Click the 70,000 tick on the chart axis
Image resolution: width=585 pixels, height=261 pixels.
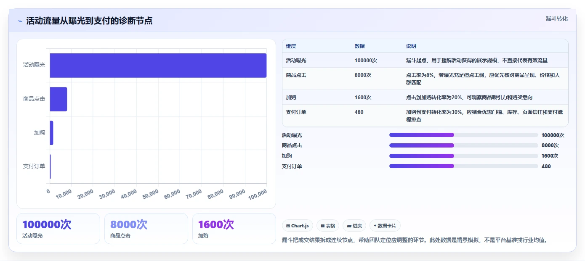[x=194, y=194]
